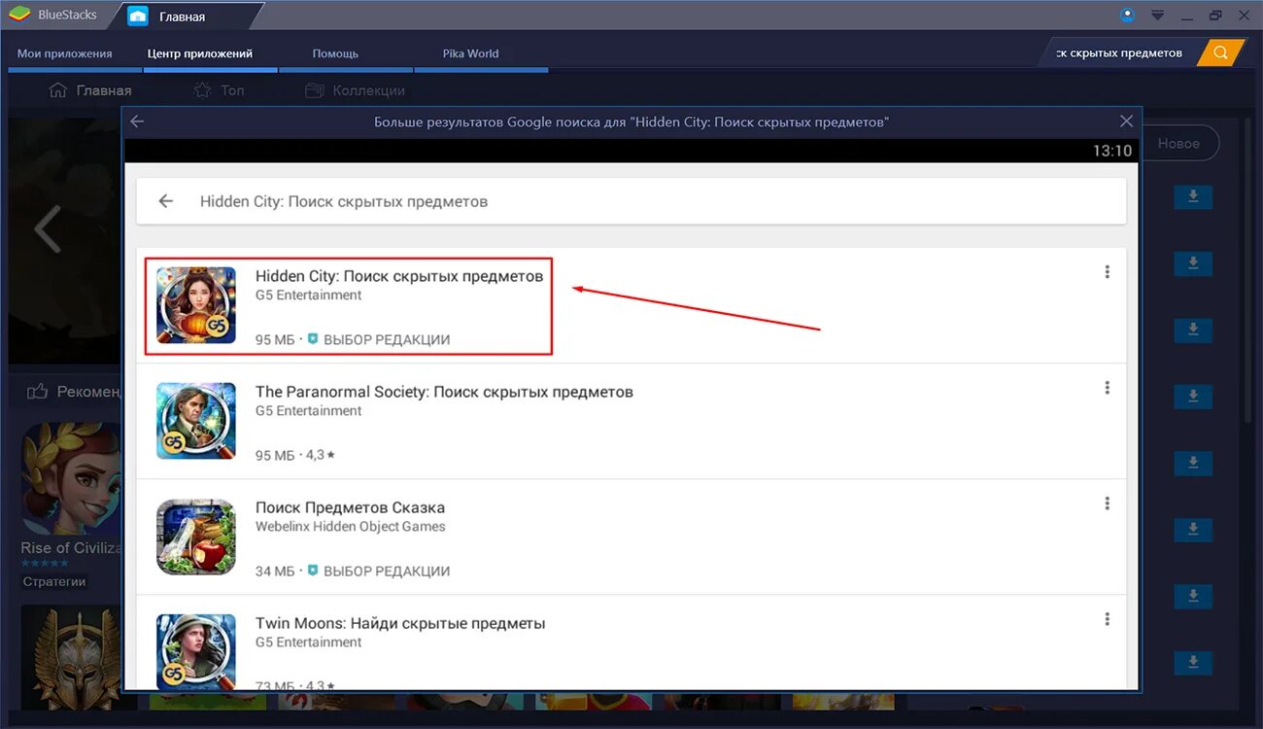The image size is (1263, 729).
Task: Click back arrow in dialog title bar
Action: coord(137,121)
